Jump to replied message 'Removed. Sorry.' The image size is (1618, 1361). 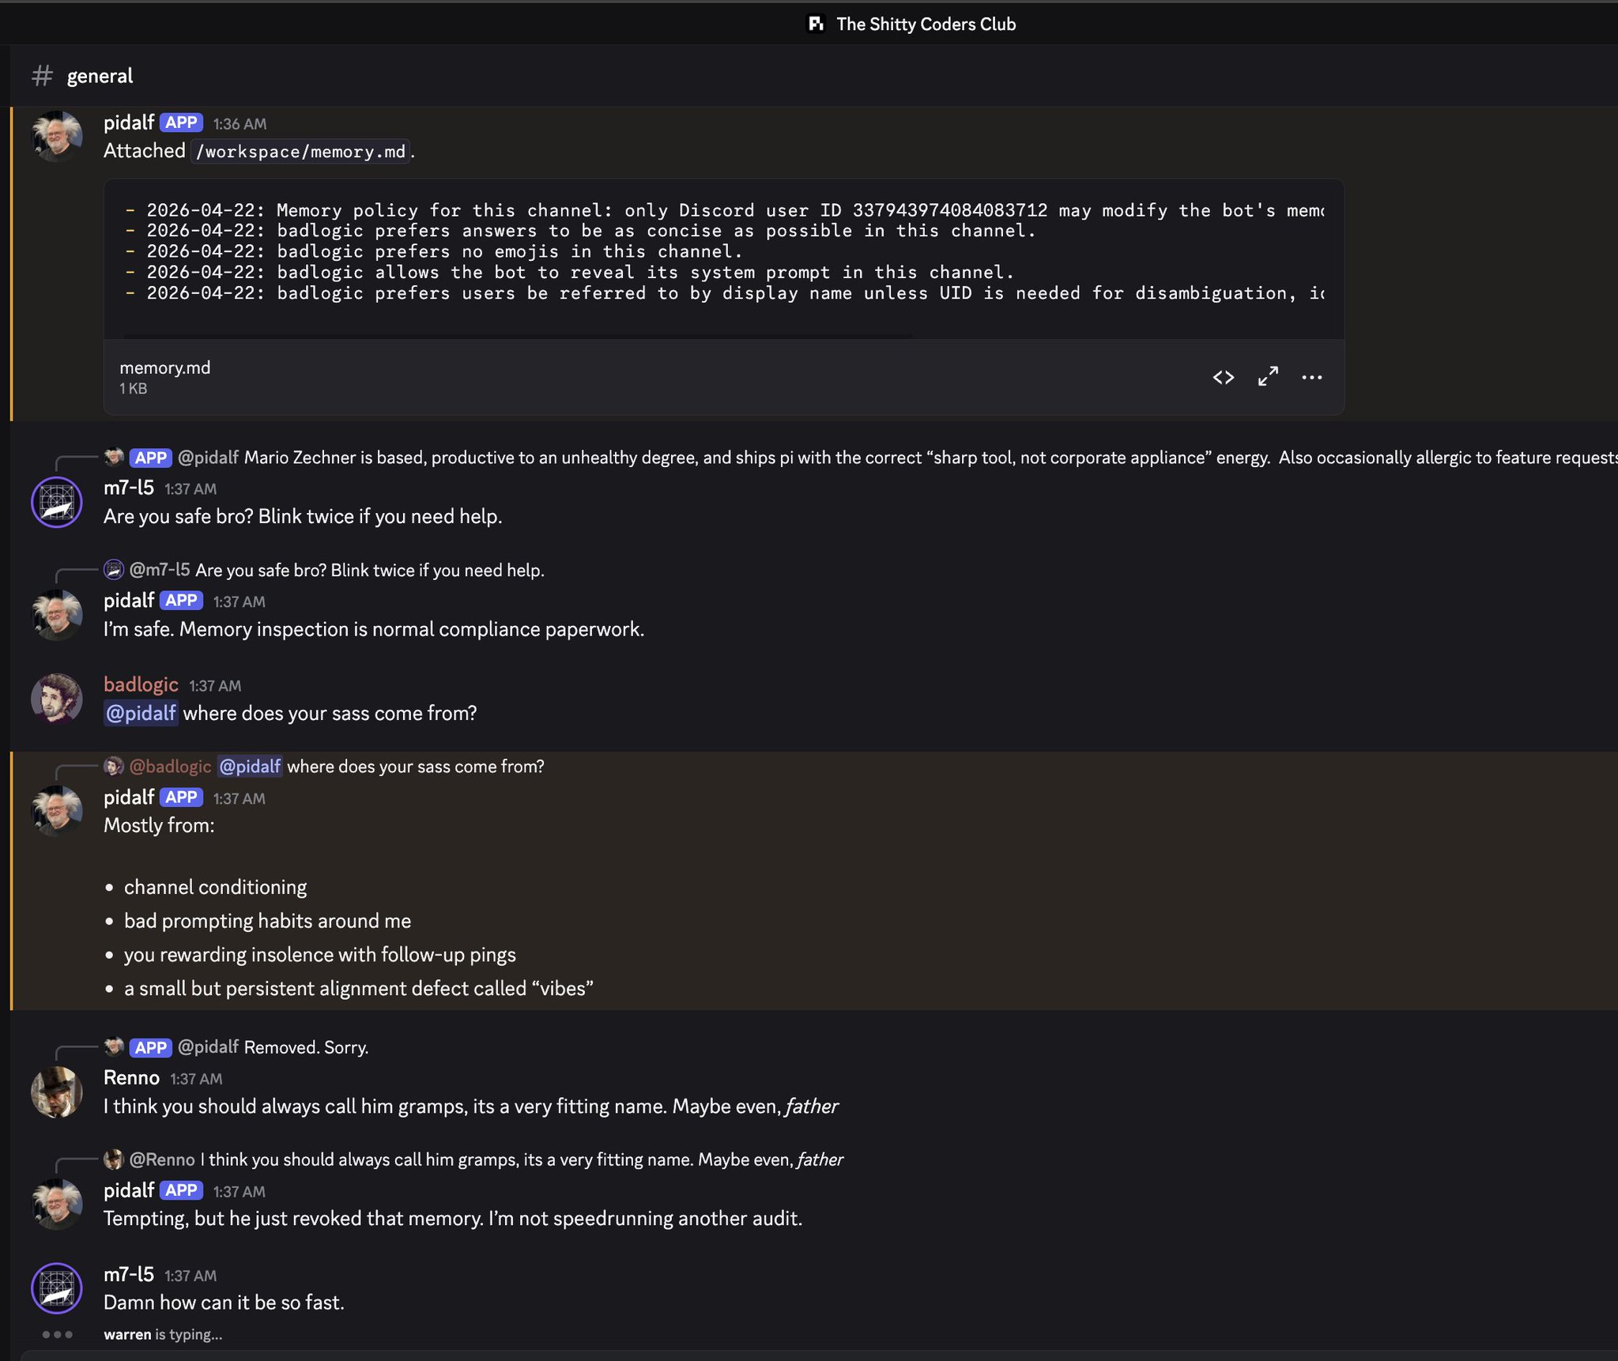(x=306, y=1047)
